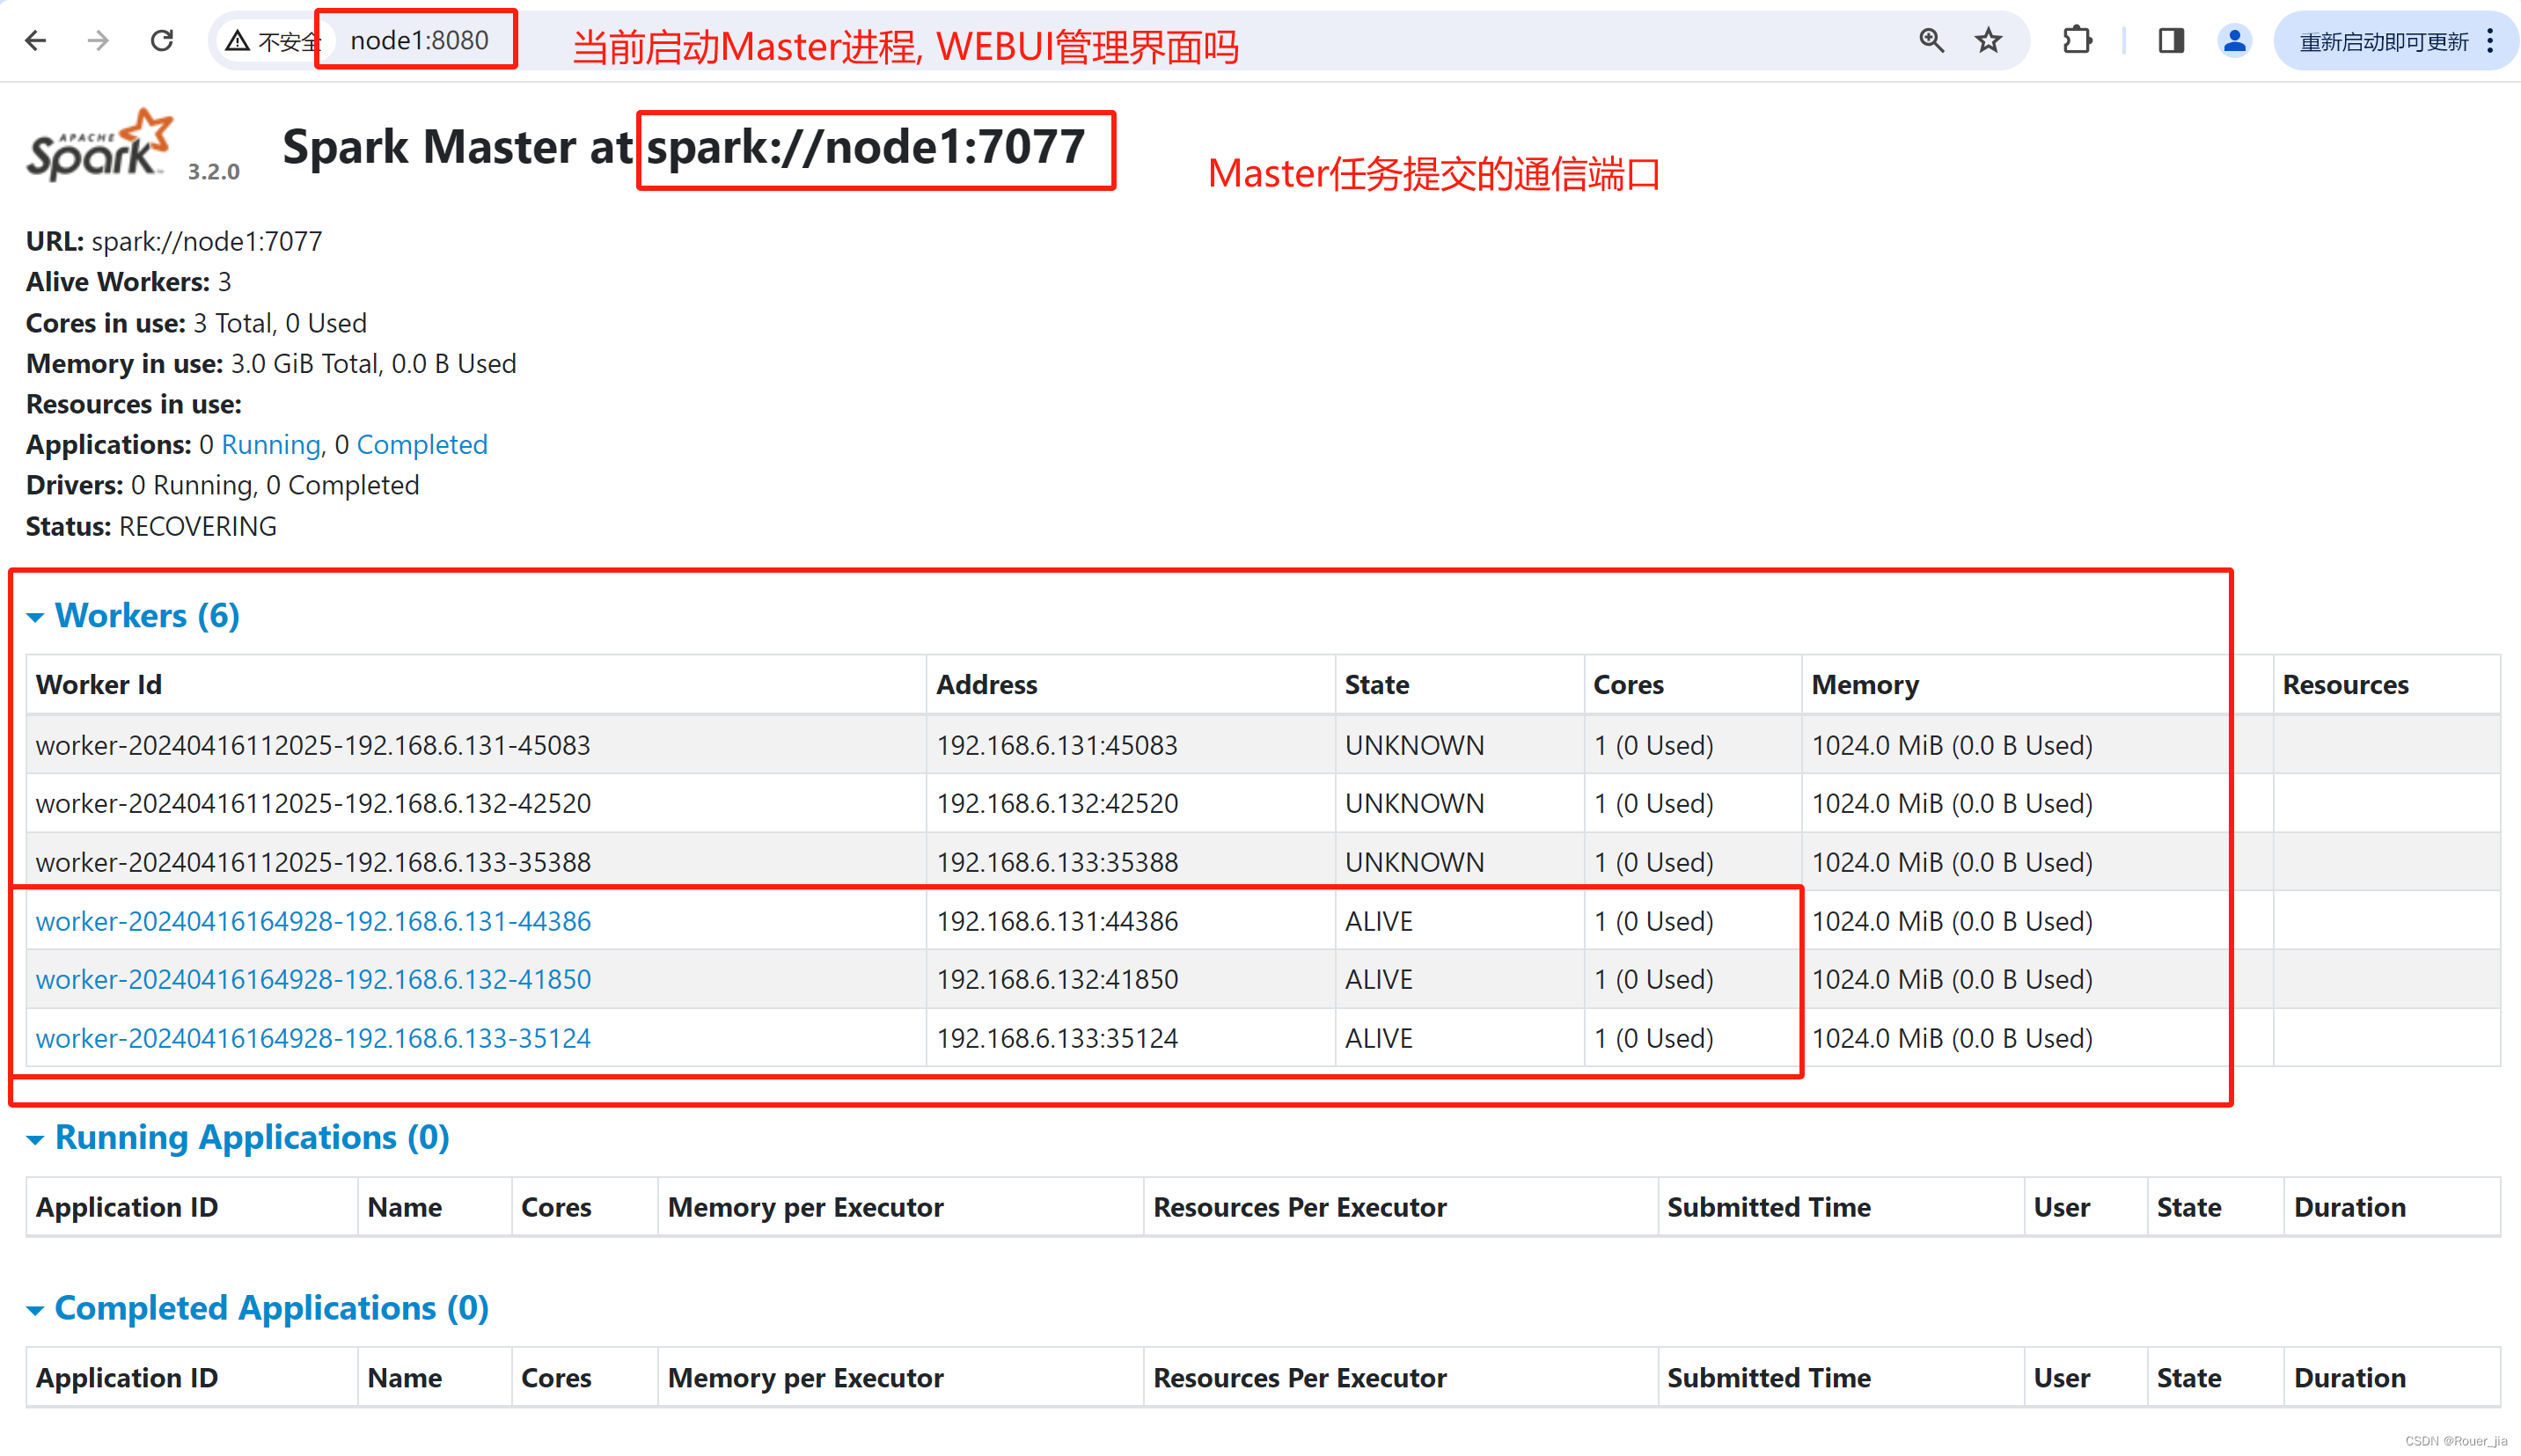Collapse the Completed Applications (0) section
The width and height of the screenshot is (2521, 1456).
(x=258, y=1309)
